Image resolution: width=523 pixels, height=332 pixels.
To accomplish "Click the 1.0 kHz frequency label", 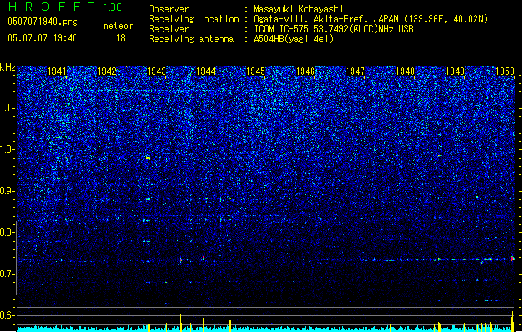I will (7, 149).
